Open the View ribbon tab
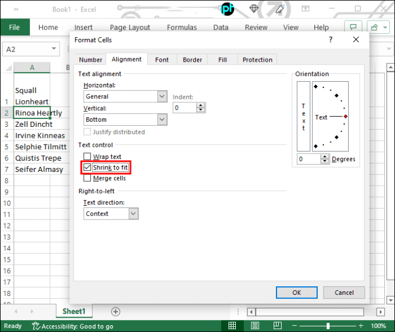The image size is (395, 332). 291,27
